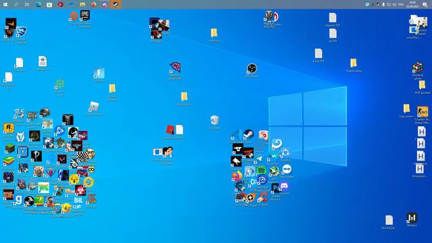Select the Visual Studio Code shortcut
The width and height of the screenshot is (432, 243).
[237, 135]
